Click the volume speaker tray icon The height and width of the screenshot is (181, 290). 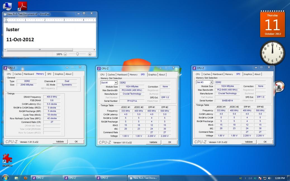269,178
